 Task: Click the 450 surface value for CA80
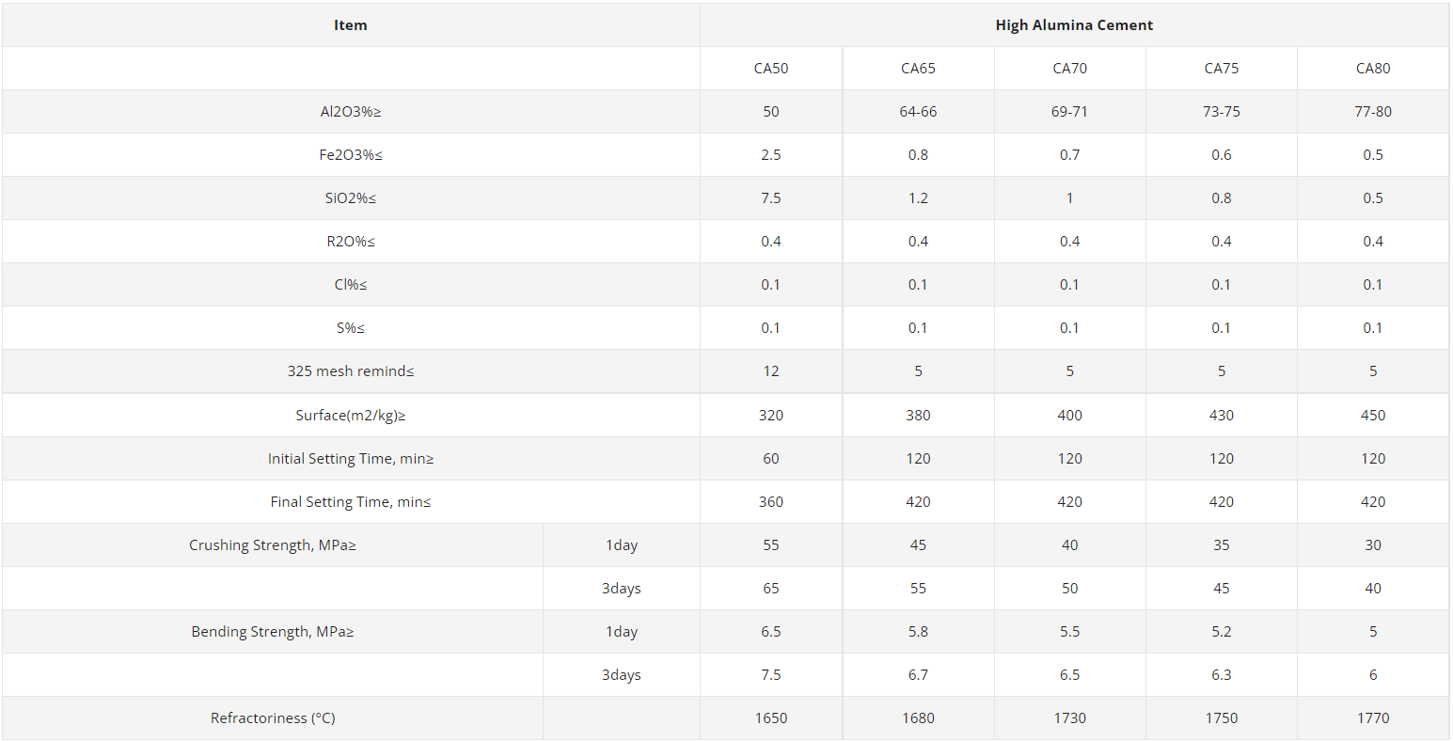coord(1373,416)
